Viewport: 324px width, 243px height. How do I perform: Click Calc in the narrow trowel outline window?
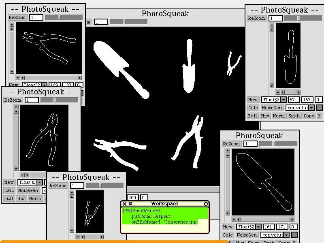[x=253, y=108]
